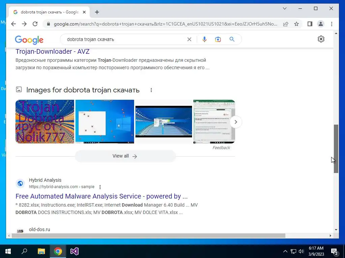Reload the Google search page

point(35,24)
